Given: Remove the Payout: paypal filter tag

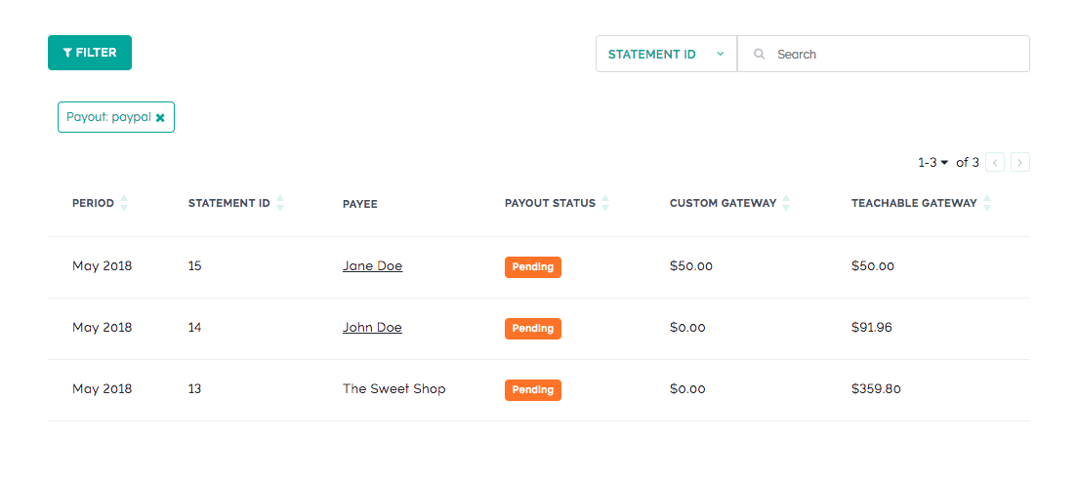Looking at the screenshot, I should 160,117.
